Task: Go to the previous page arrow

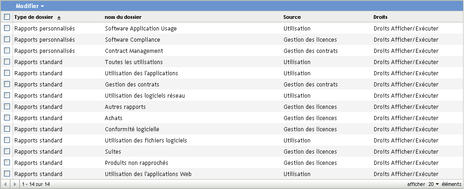Action: click(x=5, y=184)
